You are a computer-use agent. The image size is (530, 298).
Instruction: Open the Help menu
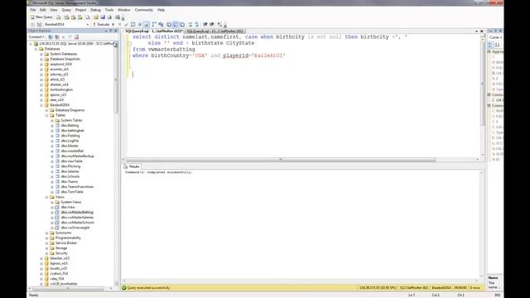(x=161, y=10)
